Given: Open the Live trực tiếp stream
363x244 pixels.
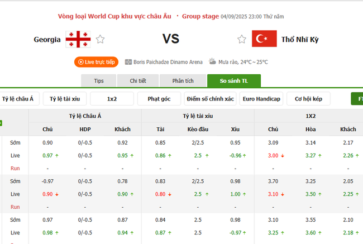Looking at the screenshot, I should 95,62.
